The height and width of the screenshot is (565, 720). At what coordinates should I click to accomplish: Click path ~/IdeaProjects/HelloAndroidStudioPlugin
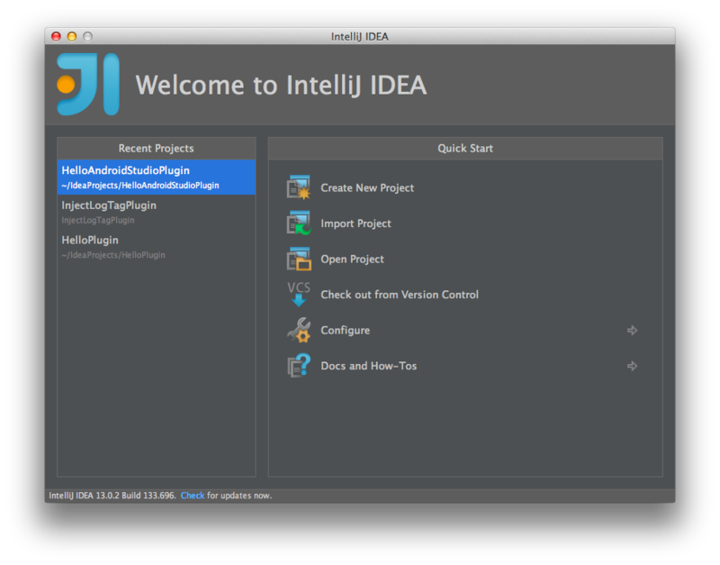click(140, 186)
